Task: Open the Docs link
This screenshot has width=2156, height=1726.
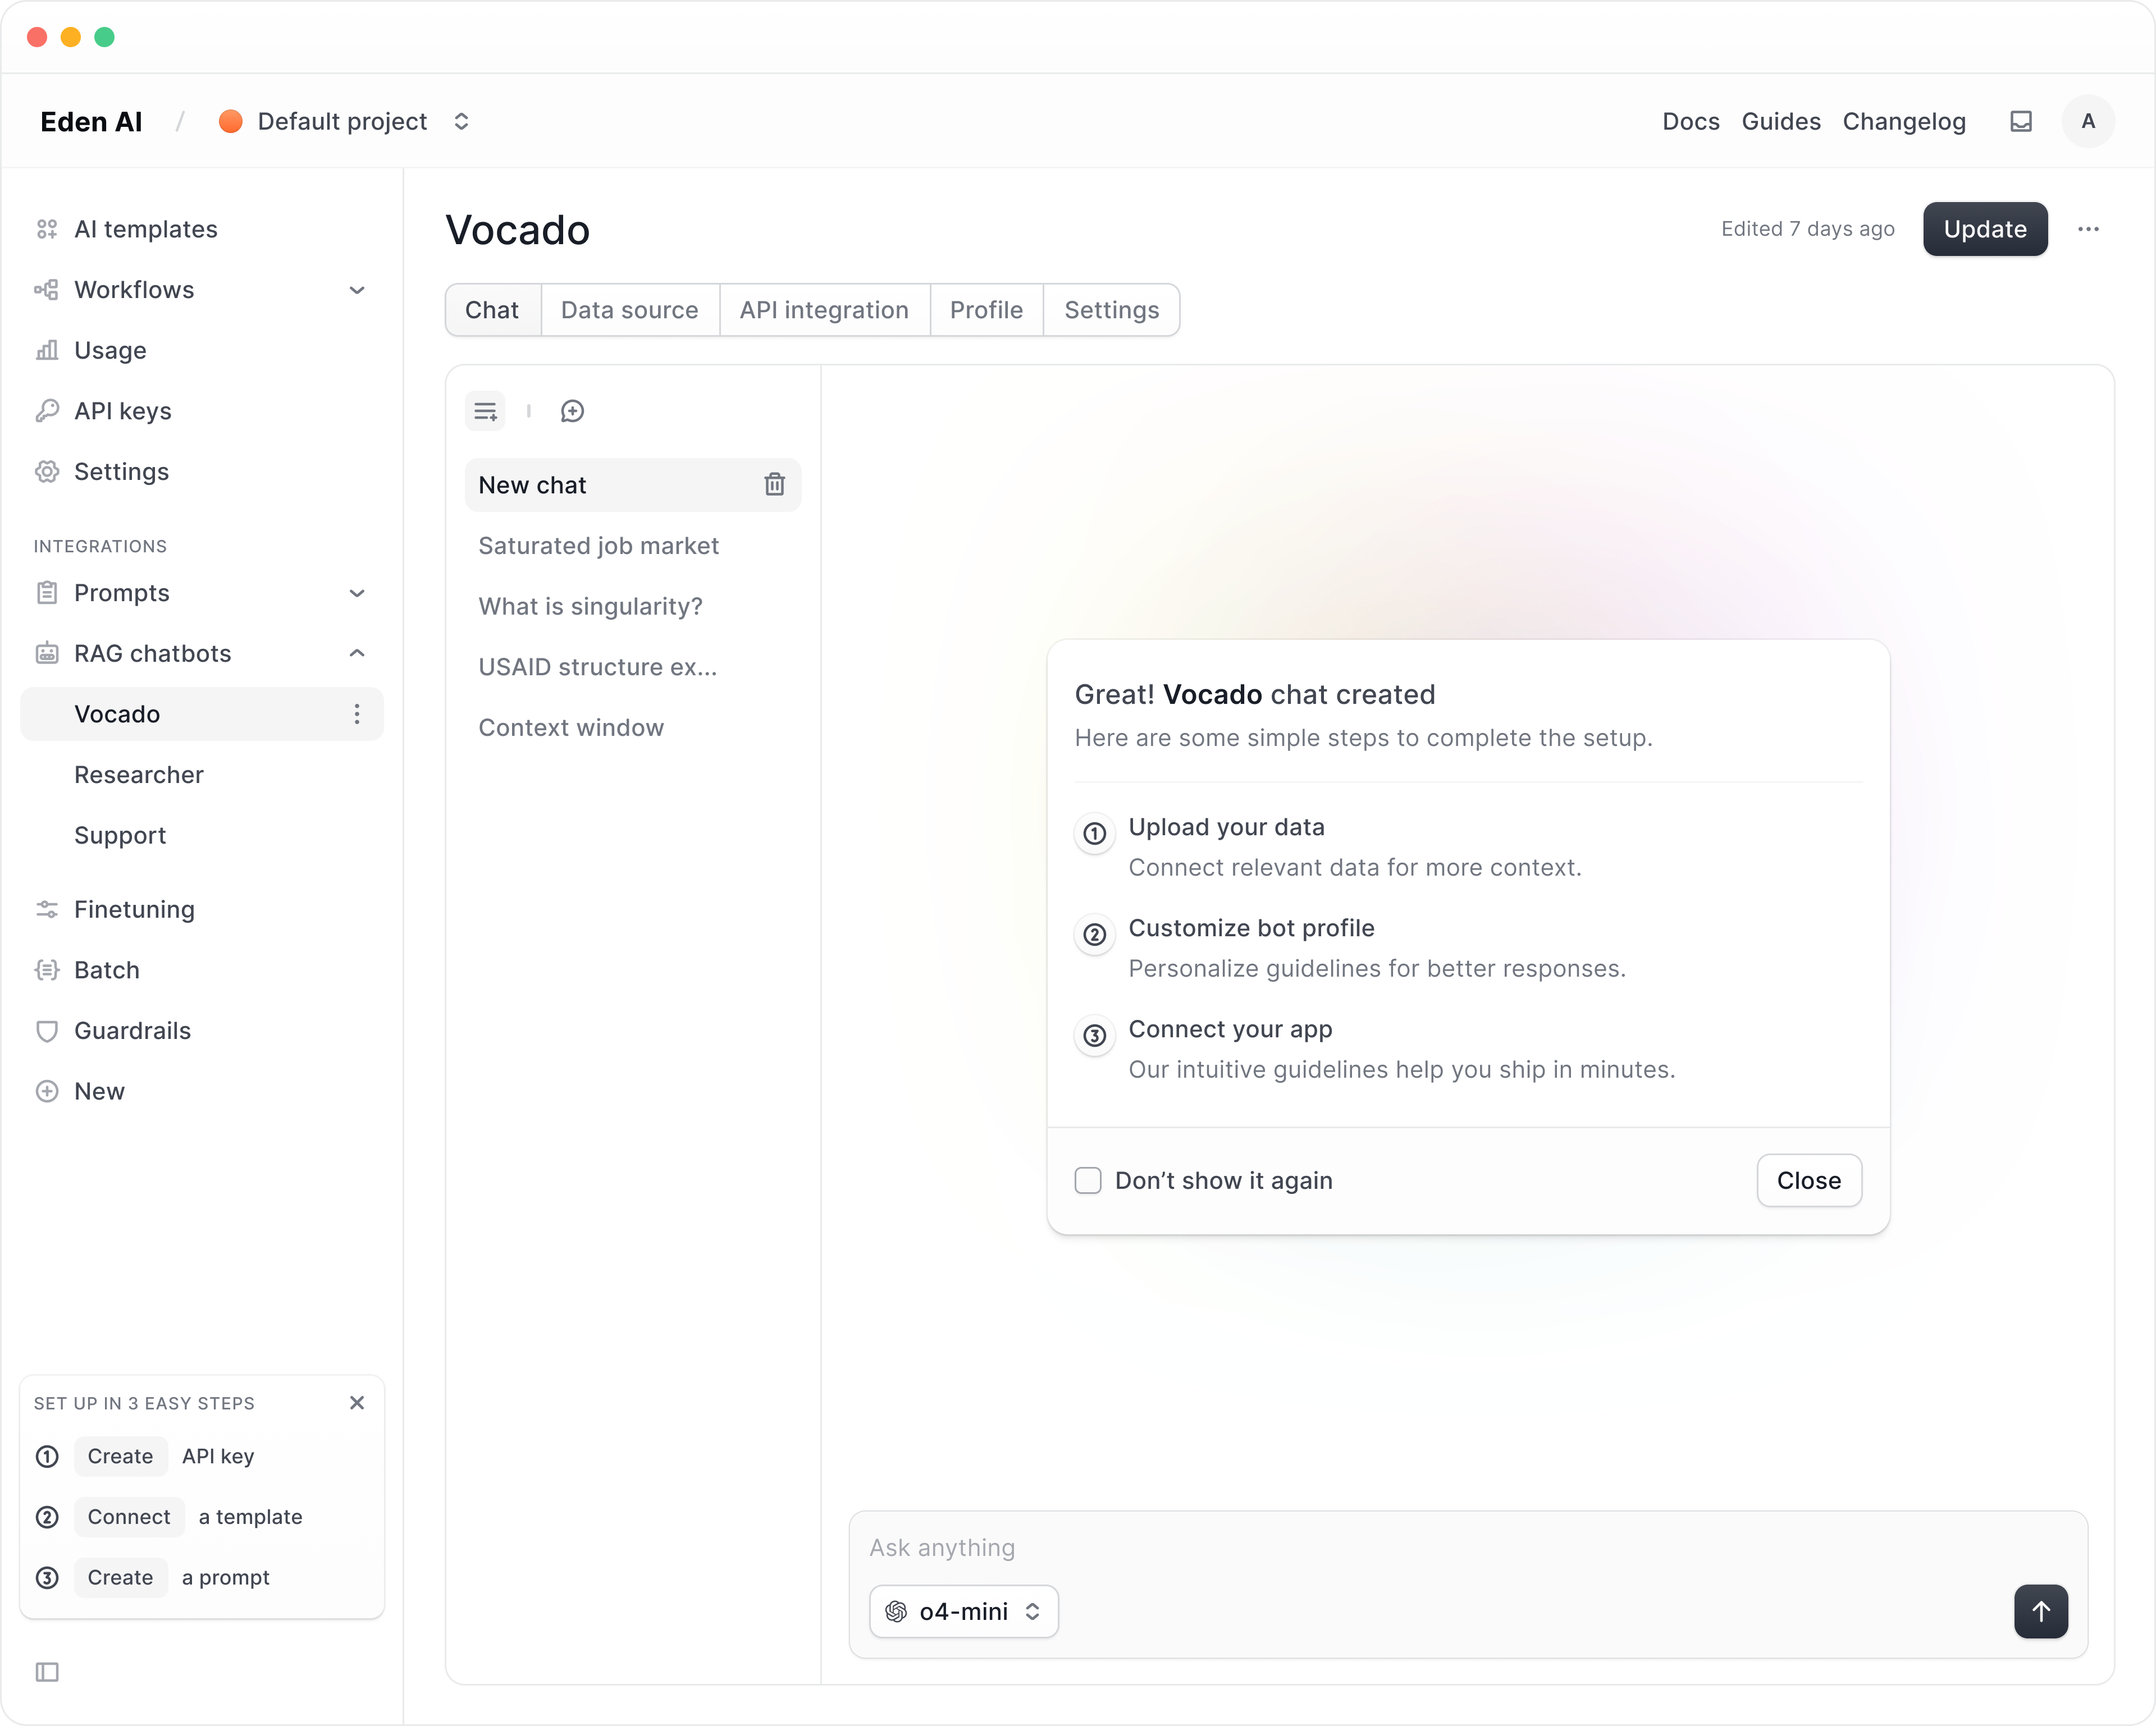Action: 1691,121
